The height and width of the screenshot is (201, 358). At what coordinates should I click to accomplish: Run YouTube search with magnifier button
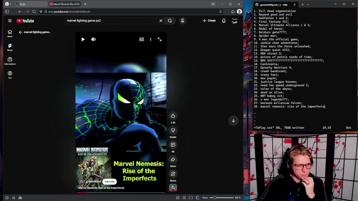click(x=170, y=21)
